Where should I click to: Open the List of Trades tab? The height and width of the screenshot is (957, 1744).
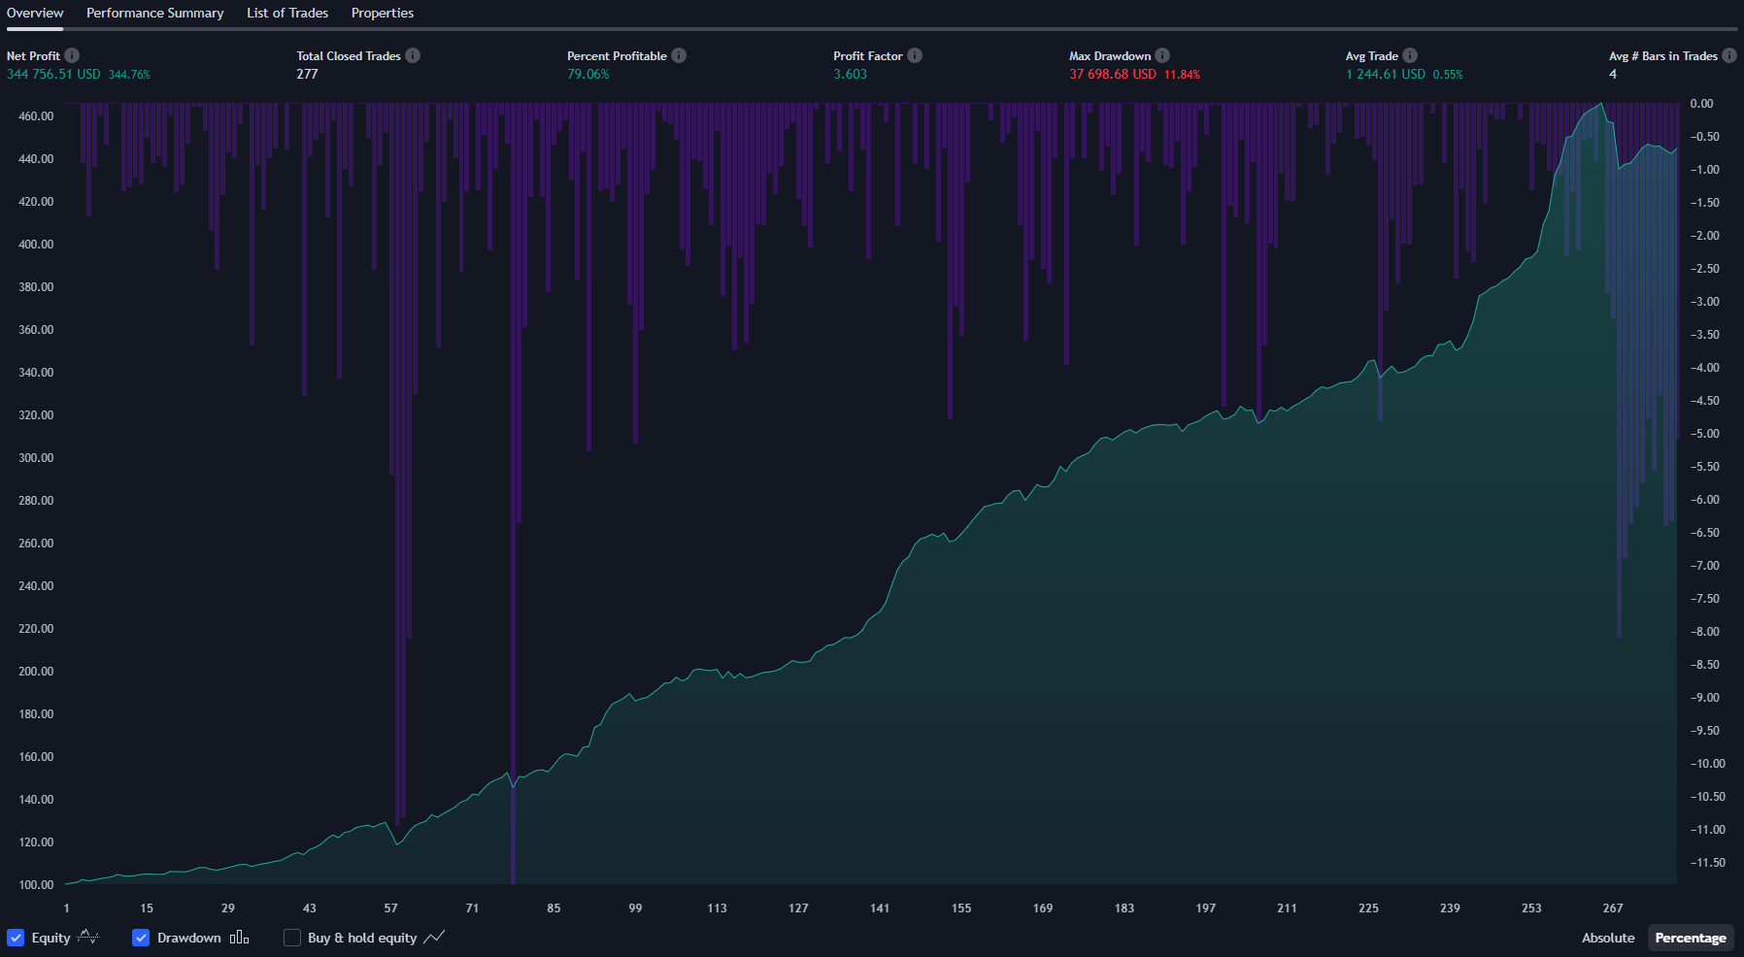pos(287,13)
